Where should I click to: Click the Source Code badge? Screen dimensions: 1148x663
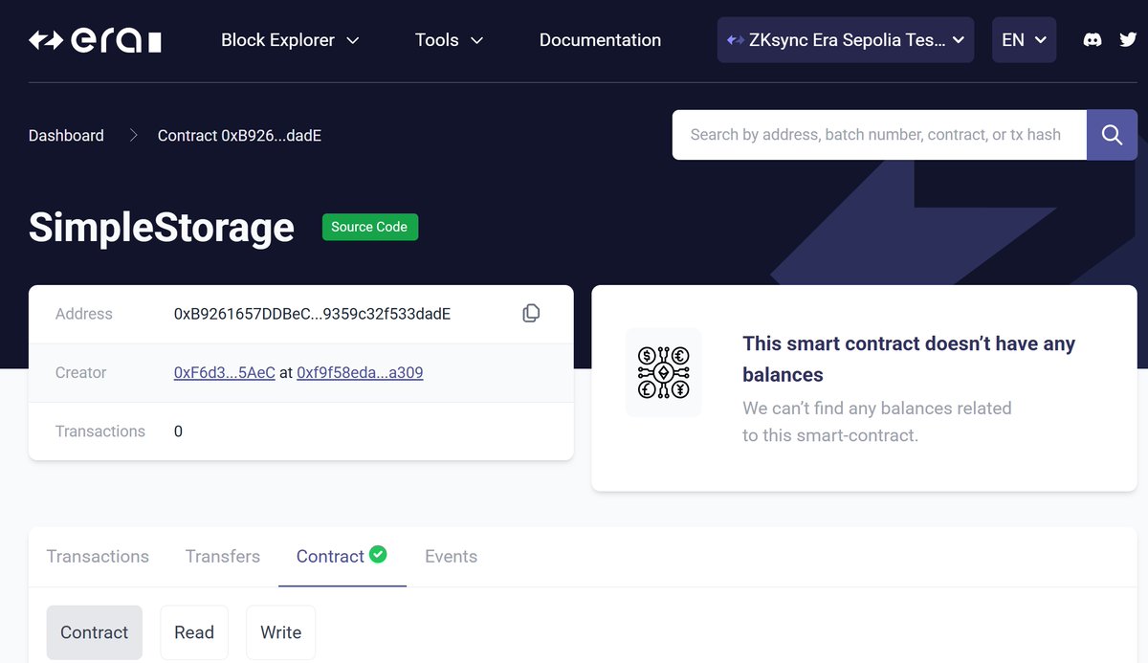369,227
